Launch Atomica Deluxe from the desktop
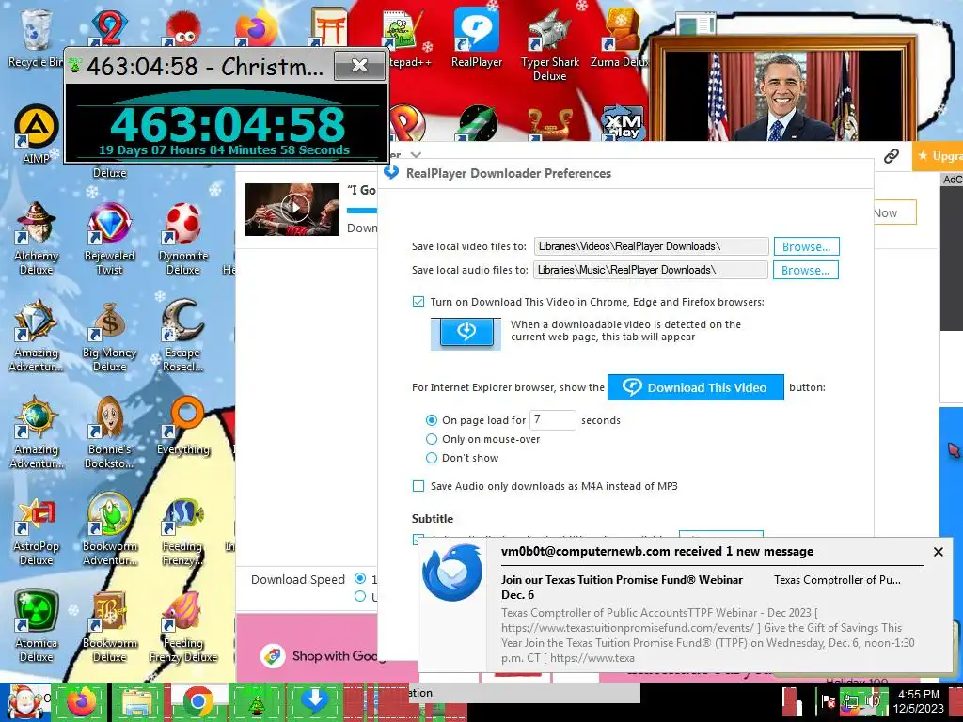Screen dimensions: 963x722 (x=37, y=625)
